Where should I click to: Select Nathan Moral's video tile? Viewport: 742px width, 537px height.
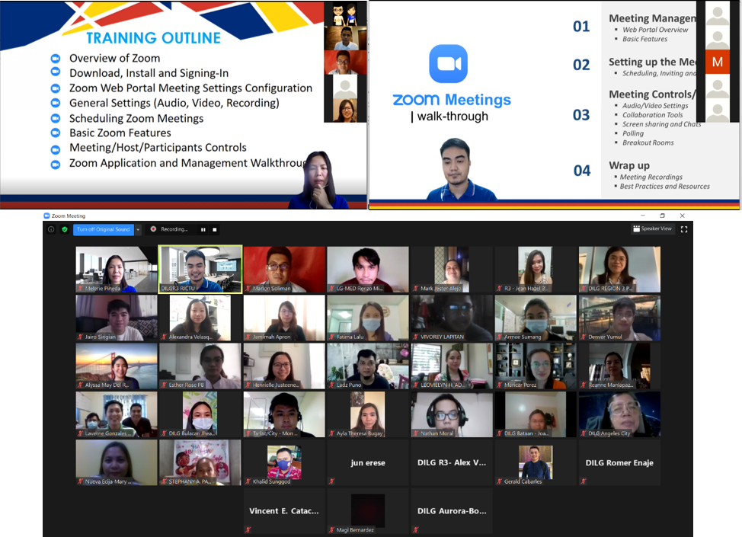[452, 414]
